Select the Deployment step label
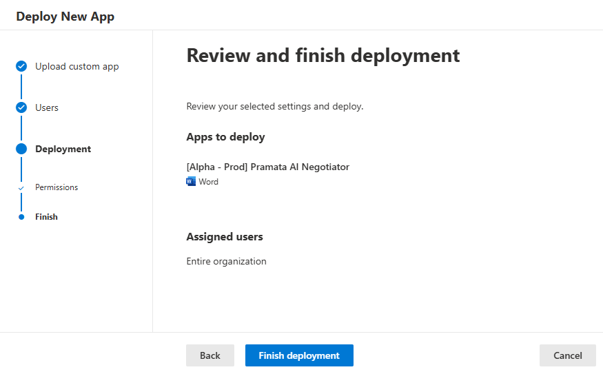 [63, 149]
